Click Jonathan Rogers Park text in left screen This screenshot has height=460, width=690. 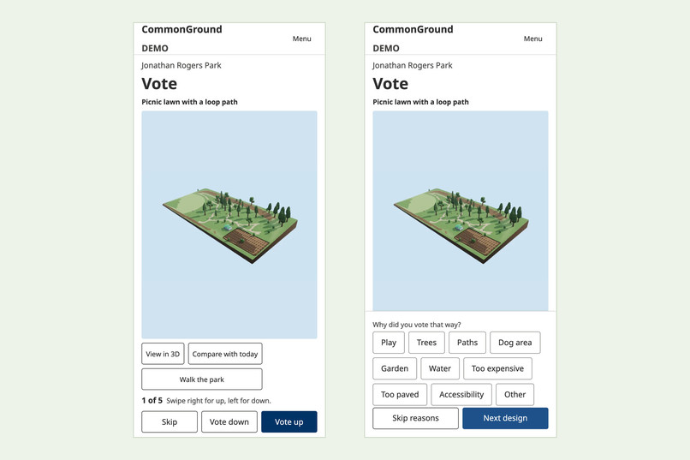click(x=181, y=66)
